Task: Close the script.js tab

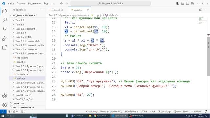Action: (88, 10)
